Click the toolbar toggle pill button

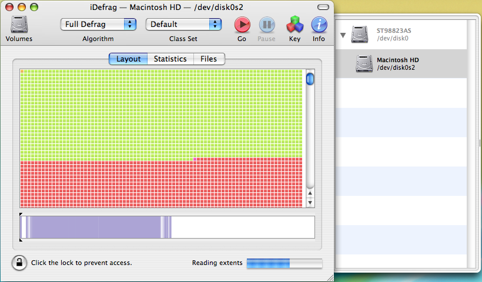pyautogui.click(x=323, y=7)
